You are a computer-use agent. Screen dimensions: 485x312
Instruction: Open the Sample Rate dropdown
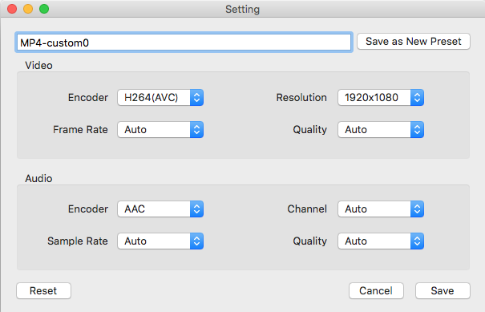160,241
